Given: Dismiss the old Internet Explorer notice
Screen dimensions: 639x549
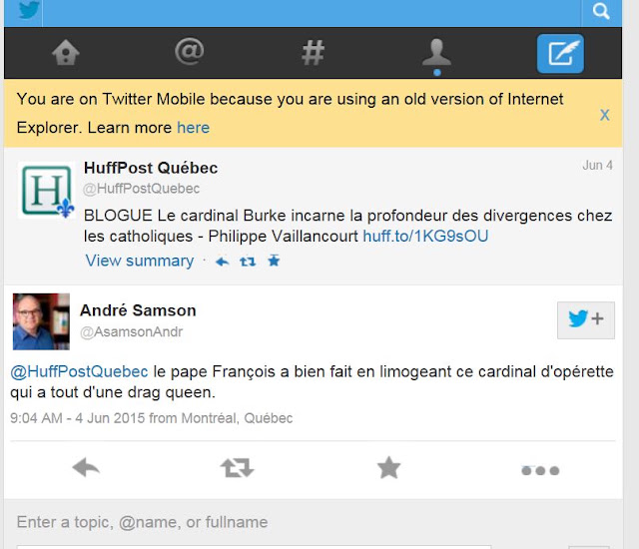Looking at the screenshot, I should pos(605,115).
